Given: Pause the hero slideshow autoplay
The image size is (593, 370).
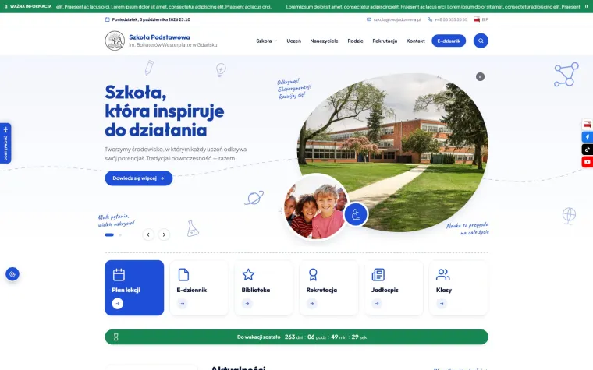Looking at the screenshot, I should coord(480,76).
